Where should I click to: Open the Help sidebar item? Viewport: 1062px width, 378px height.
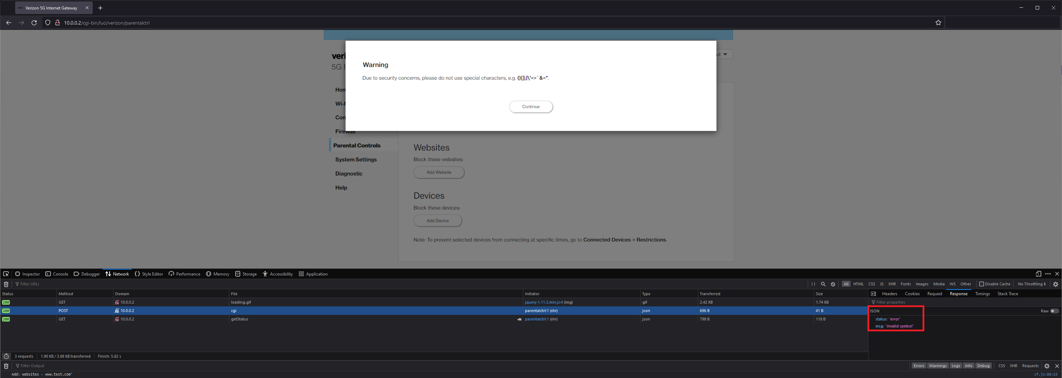(x=341, y=187)
